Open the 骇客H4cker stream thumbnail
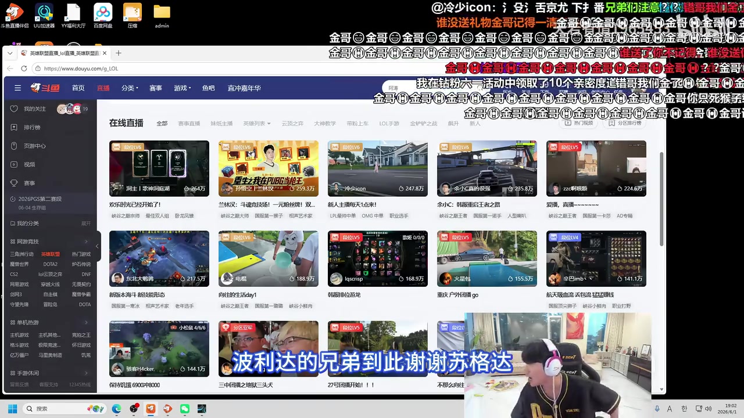The width and height of the screenshot is (744, 418). pos(159,349)
